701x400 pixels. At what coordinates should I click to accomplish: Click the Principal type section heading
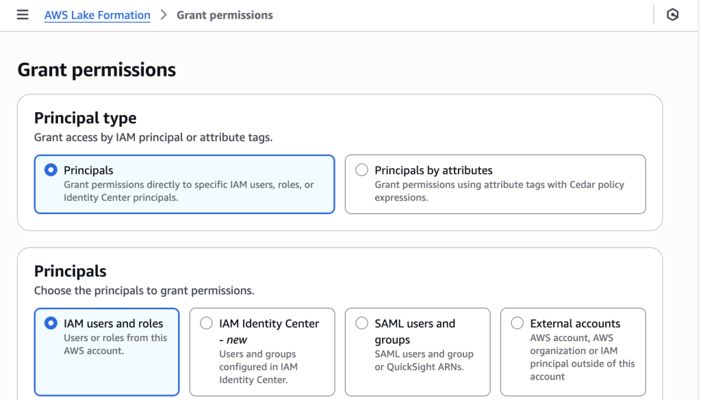[86, 118]
